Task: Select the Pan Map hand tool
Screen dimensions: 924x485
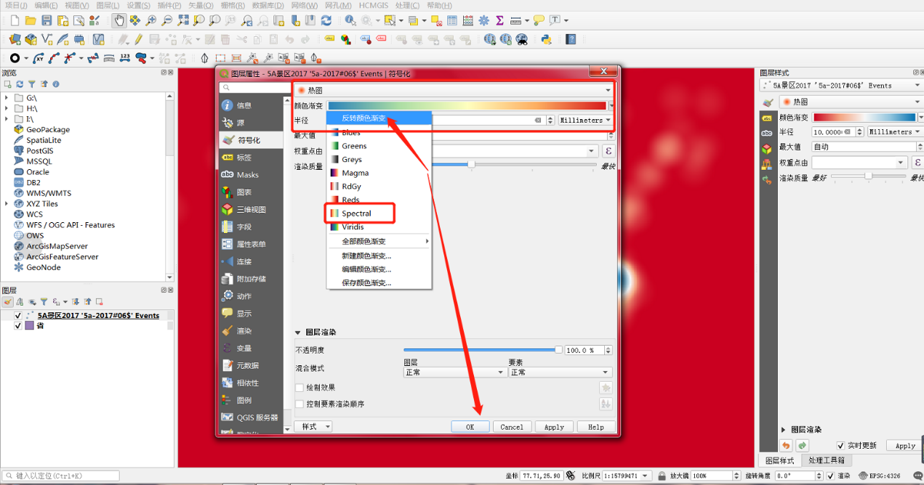Action: (119, 20)
